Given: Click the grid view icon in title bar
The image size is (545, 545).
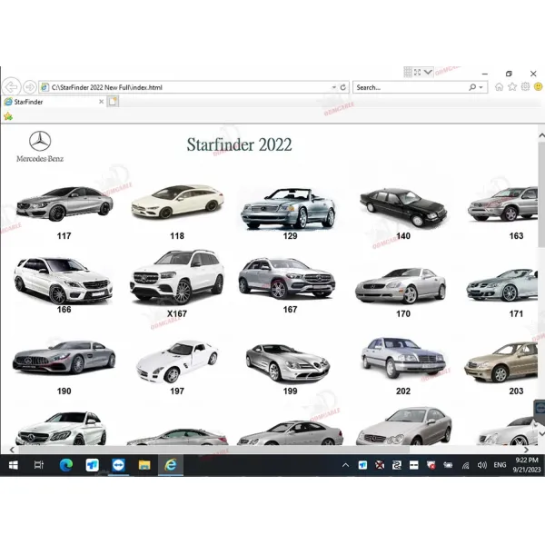Looking at the screenshot, I should (408, 73).
